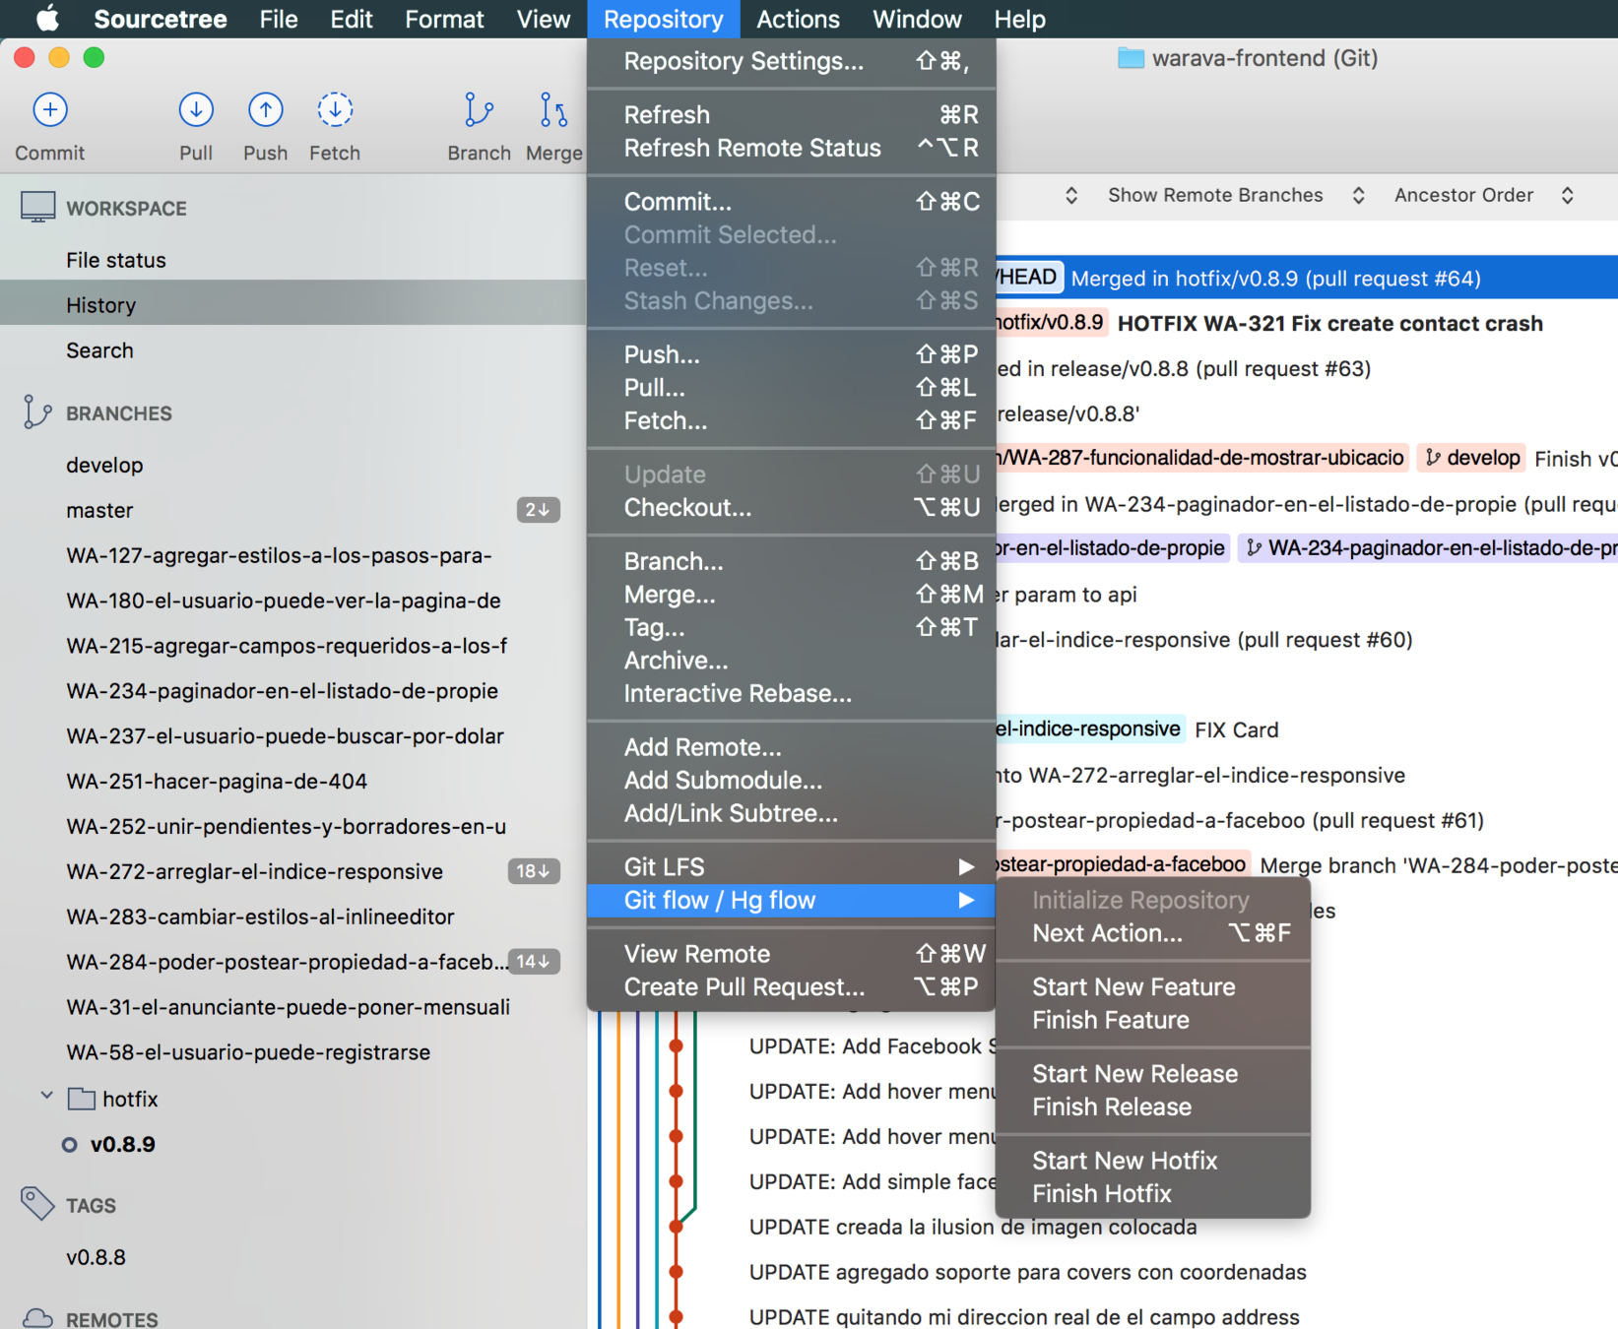The height and width of the screenshot is (1329, 1618).
Task: Open the View menu
Action: click(544, 19)
